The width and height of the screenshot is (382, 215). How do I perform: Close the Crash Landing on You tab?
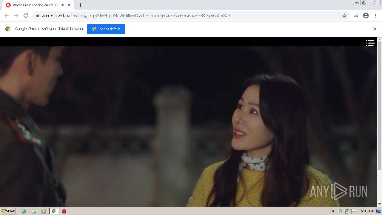click(x=69, y=5)
